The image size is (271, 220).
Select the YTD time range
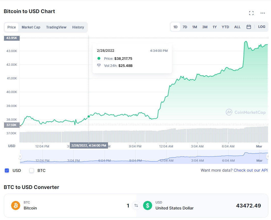click(225, 27)
